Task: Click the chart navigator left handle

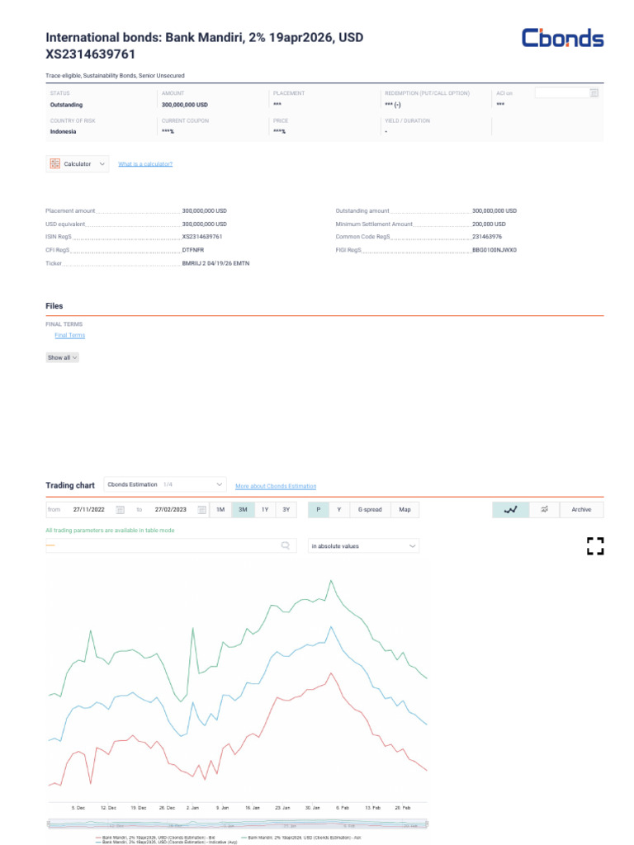Action: click(x=49, y=824)
